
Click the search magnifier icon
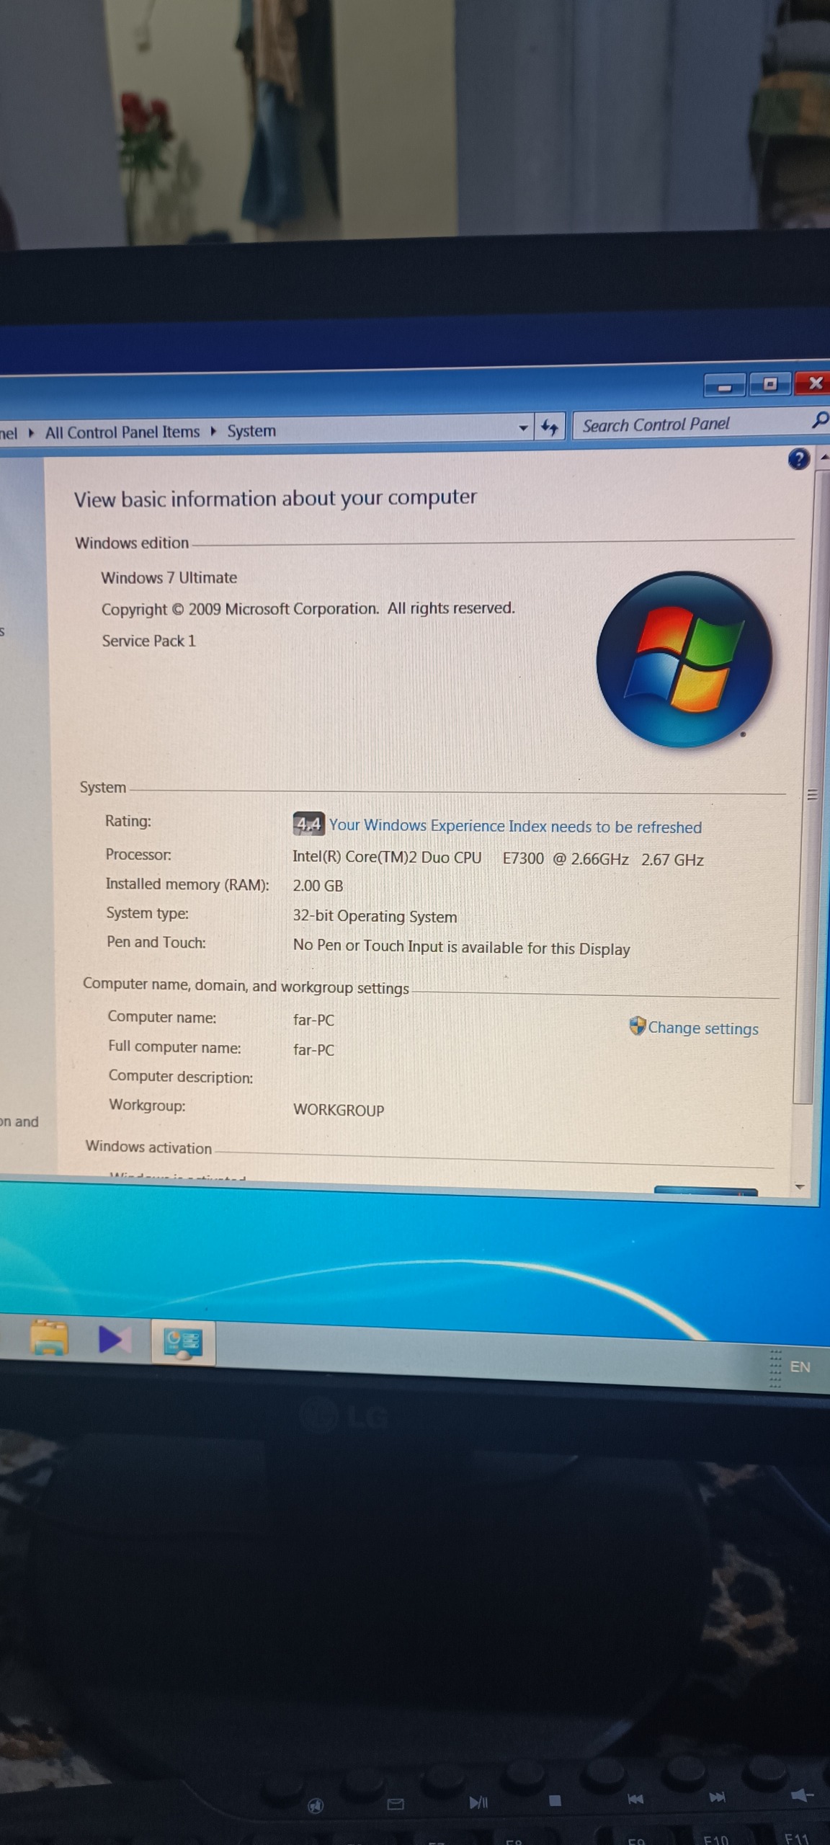(820, 419)
